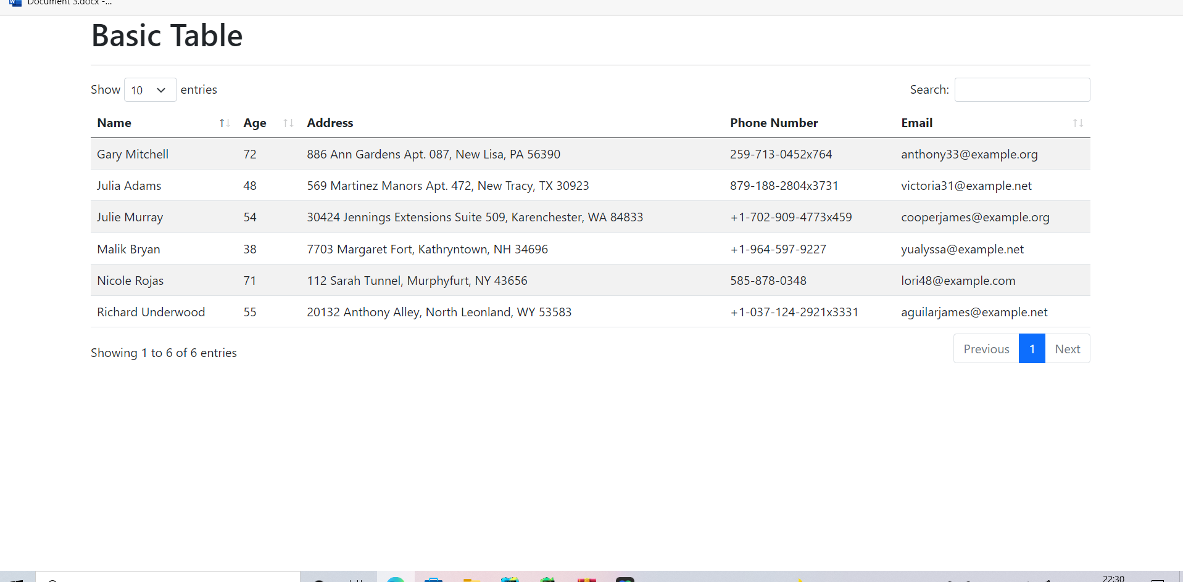Select the address 112 Sarah Tunnel, Murphyfurt
This screenshot has height=582, width=1183.
(388, 281)
